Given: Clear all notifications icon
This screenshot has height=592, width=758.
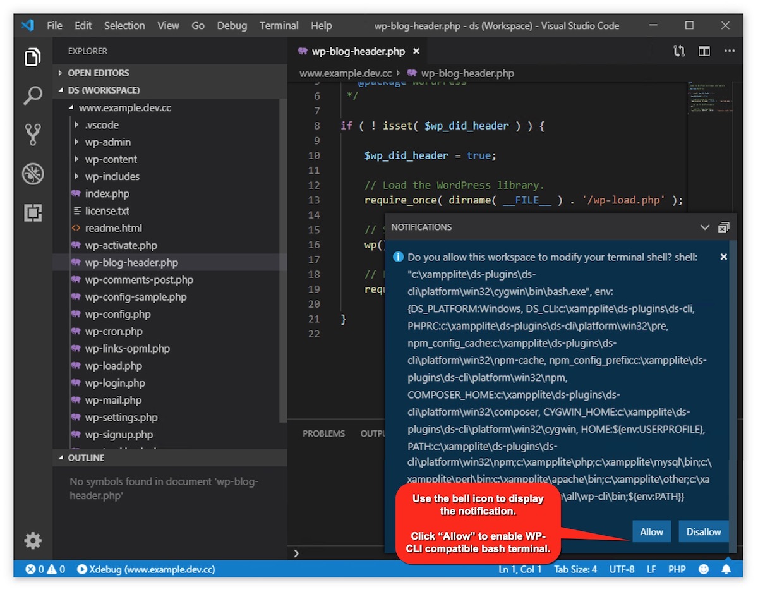Looking at the screenshot, I should 723,227.
